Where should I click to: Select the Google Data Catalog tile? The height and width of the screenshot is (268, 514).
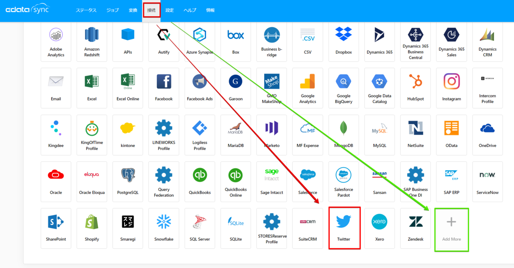(x=380, y=88)
